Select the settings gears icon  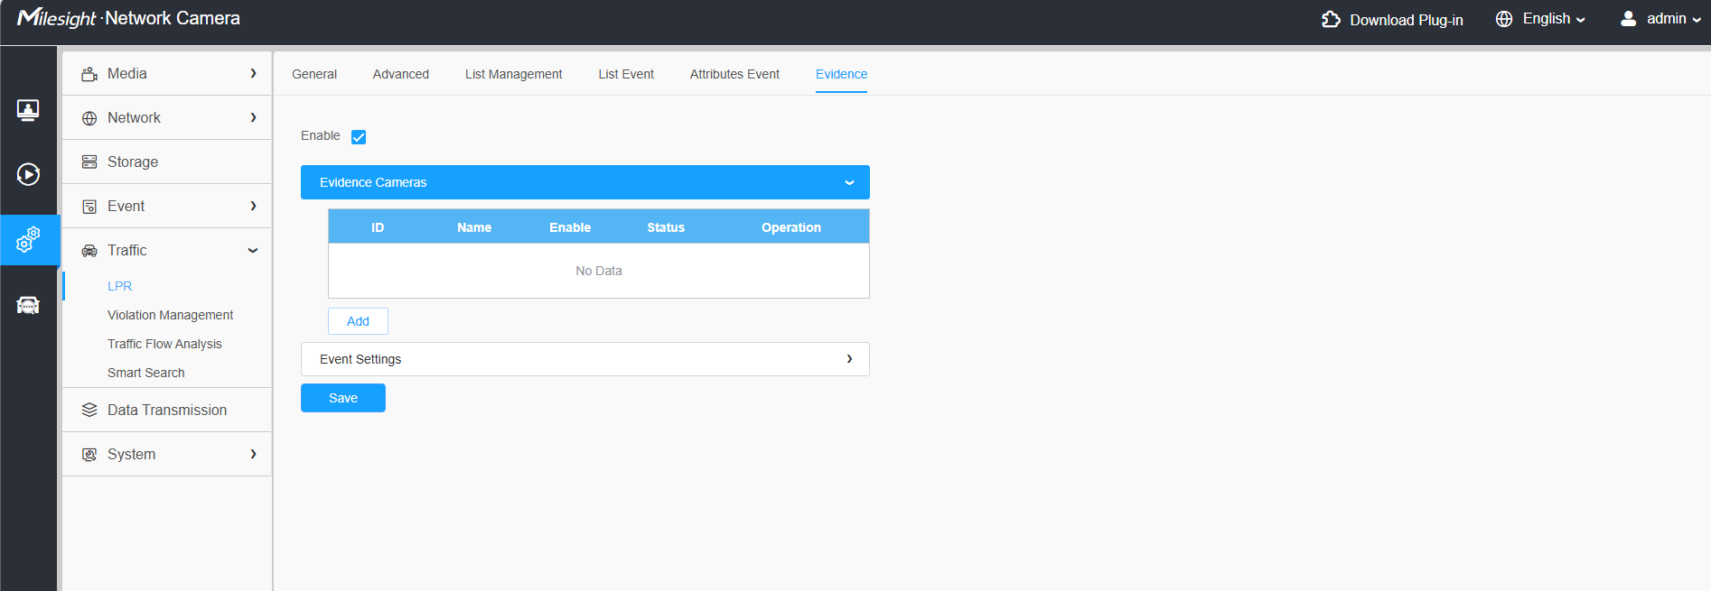coord(28,239)
